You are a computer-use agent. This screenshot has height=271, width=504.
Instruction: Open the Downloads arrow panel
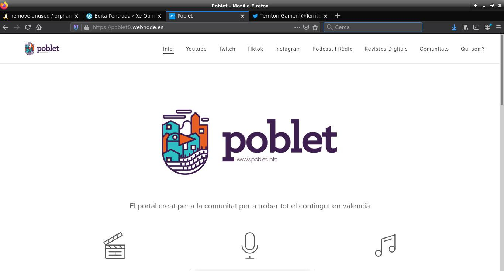coord(454,27)
